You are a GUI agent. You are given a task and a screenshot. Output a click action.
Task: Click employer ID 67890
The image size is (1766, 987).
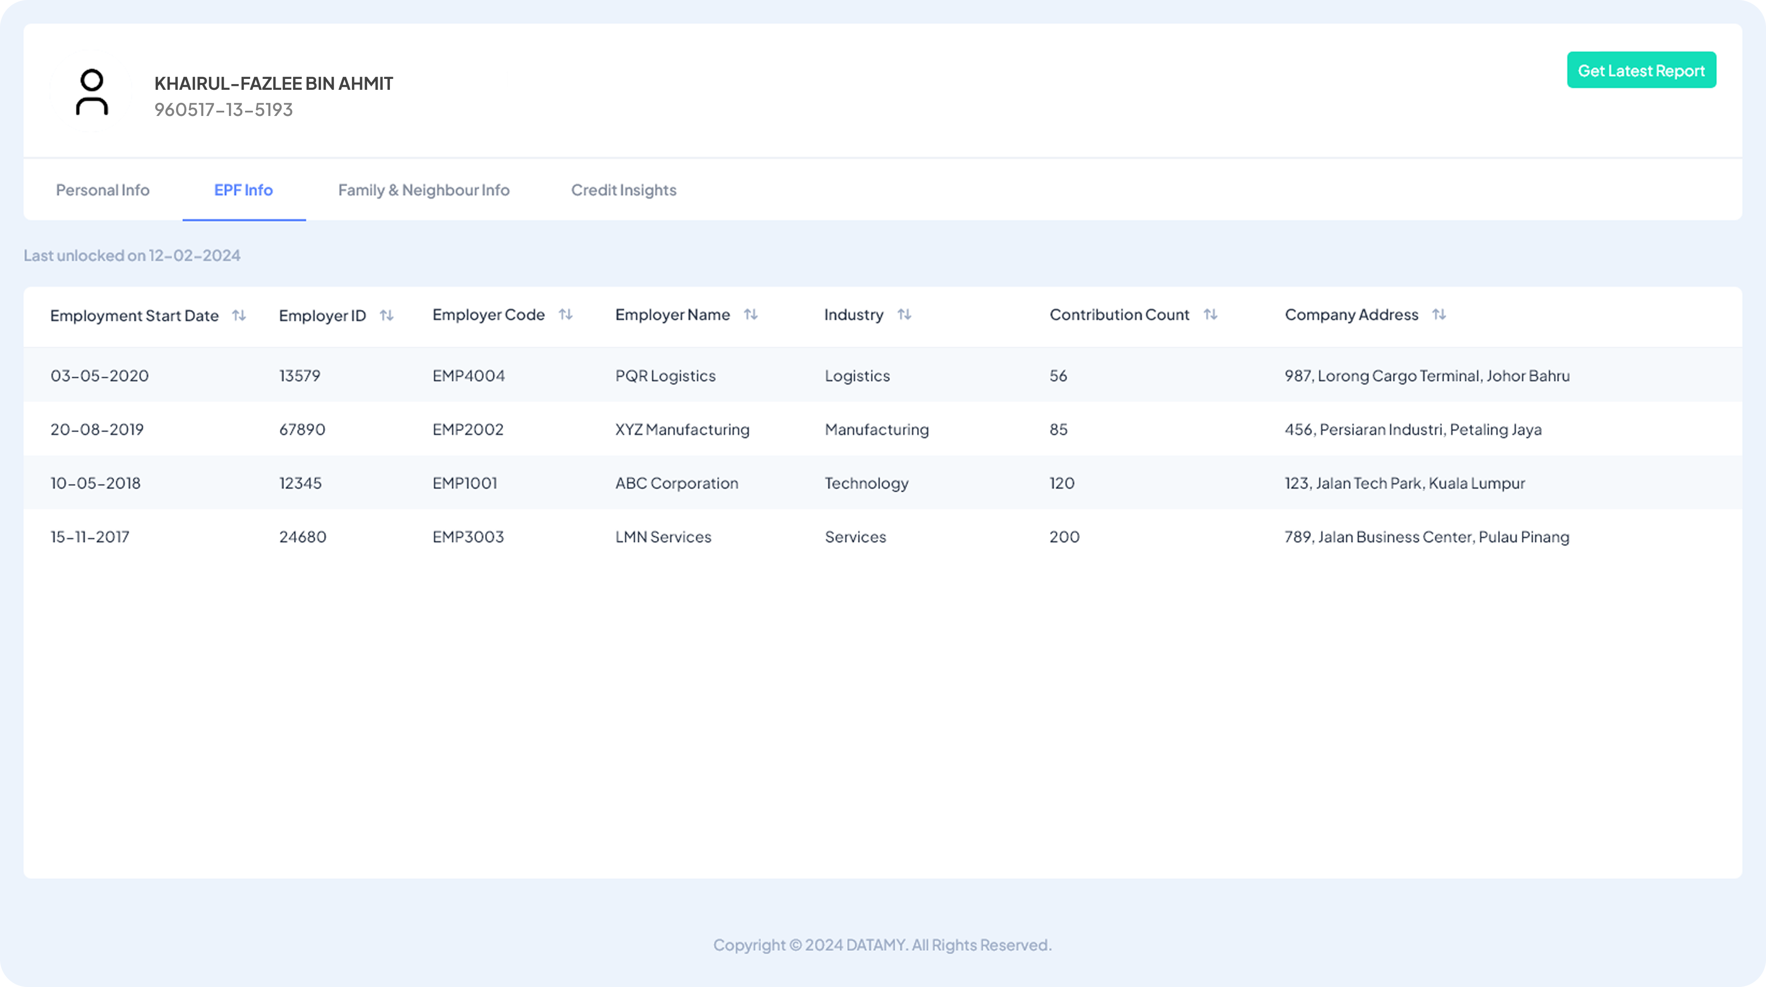tap(302, 429)
